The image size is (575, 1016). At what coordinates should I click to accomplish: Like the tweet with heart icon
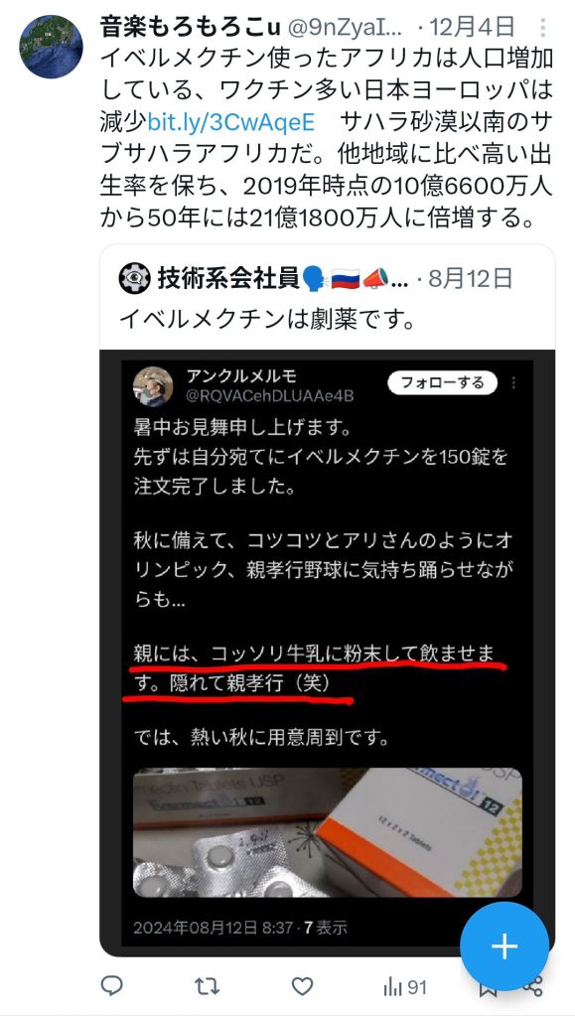point(302,986)
